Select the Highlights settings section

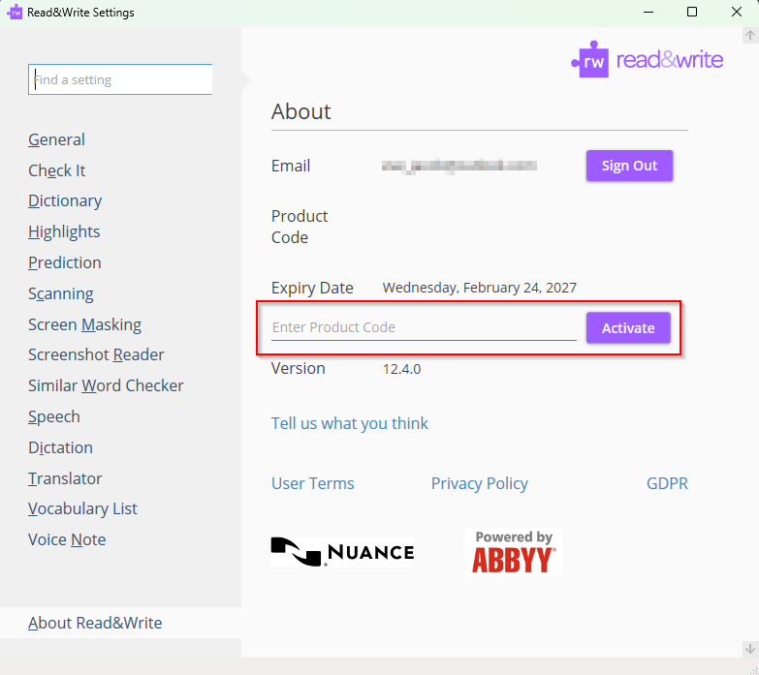click(x=64, y=231)
